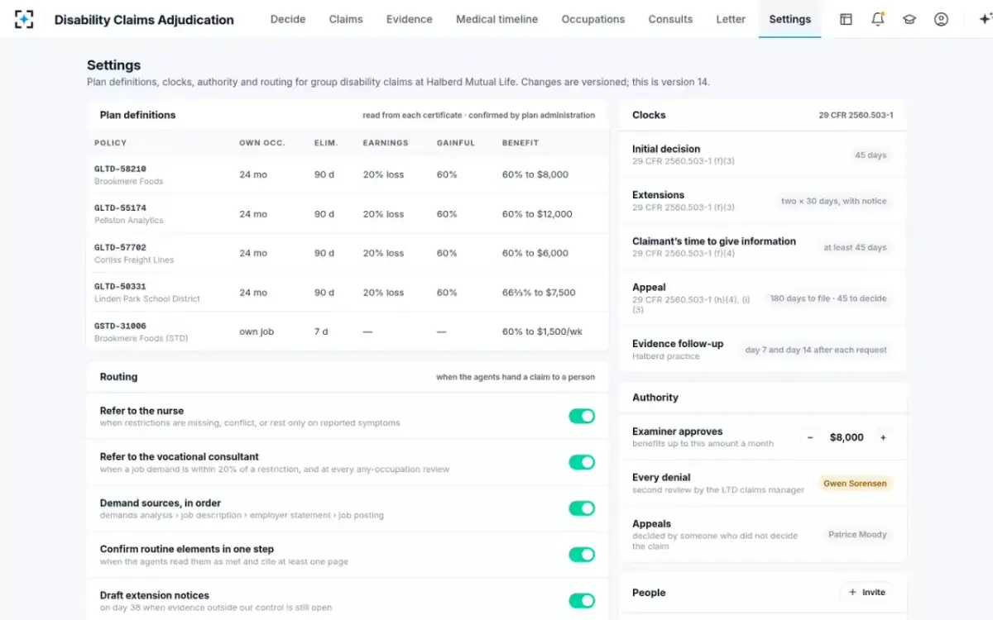This screenshot has width=993, height=620.
Task: Toggle Refer to the vocational consultant
Action: click(582, 462)
